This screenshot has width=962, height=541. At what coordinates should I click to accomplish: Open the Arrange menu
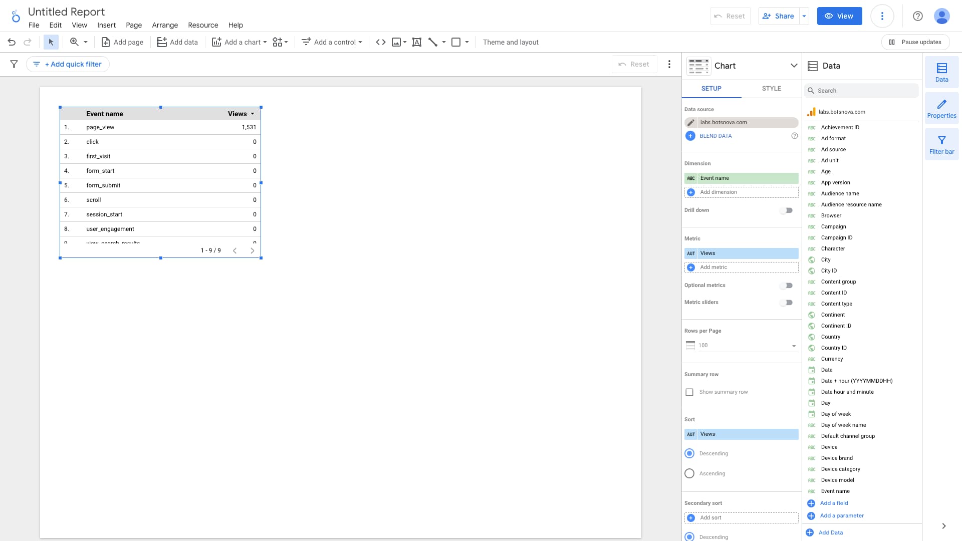[165, 25]
